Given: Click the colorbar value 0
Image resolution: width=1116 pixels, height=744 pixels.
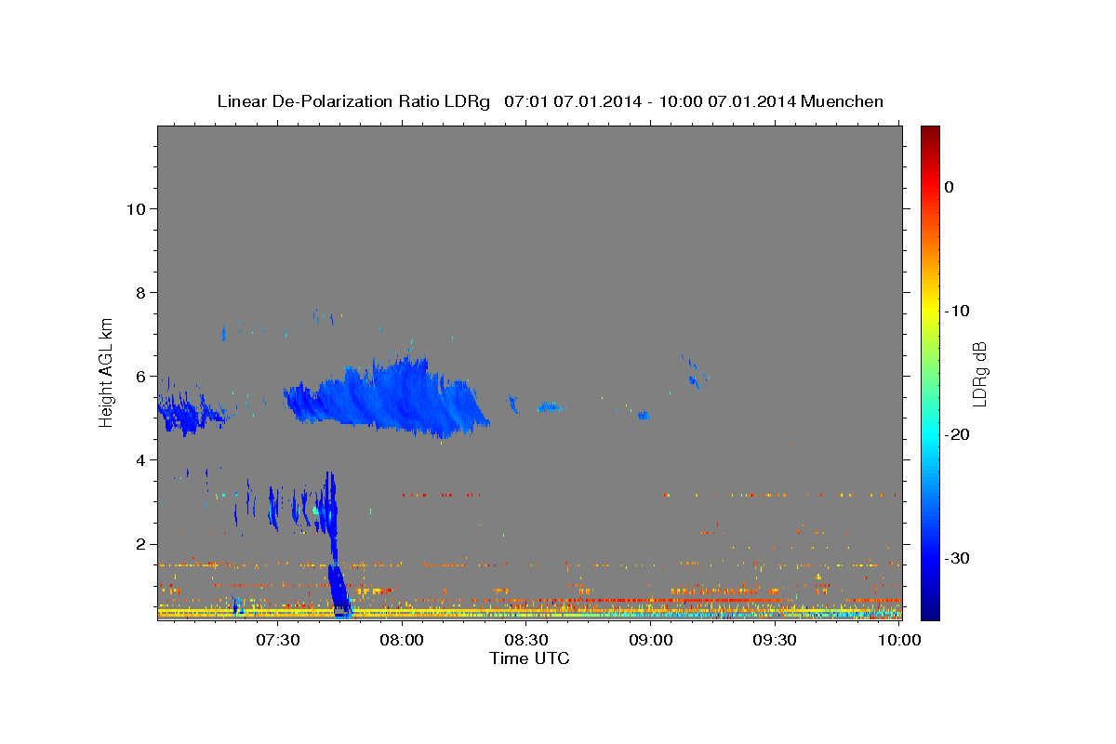Looking at the screenshot, I should 950,187.
